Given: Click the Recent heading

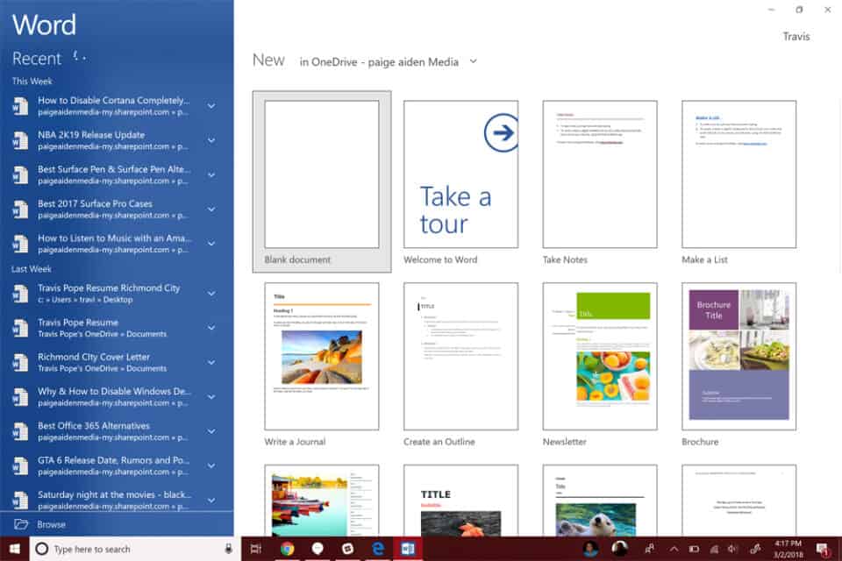Looking at the screenshot, I should tap(37, 58).
